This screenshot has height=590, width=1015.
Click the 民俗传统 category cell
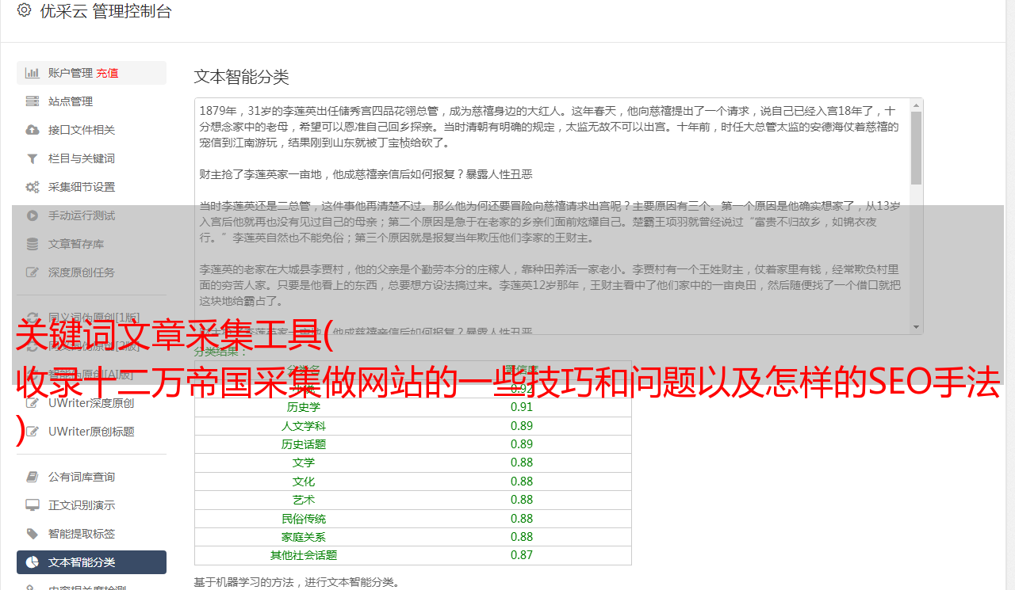point(304,519)
